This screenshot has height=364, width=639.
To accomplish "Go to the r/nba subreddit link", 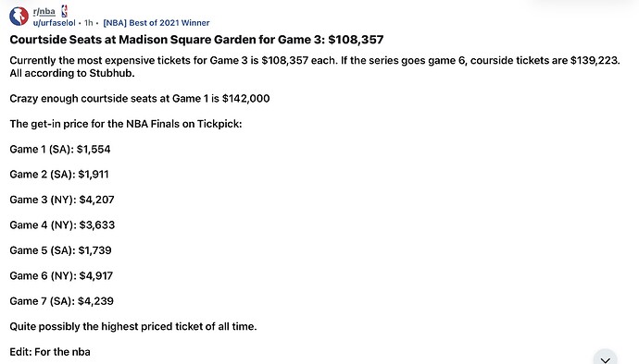I will coord(44,11).
